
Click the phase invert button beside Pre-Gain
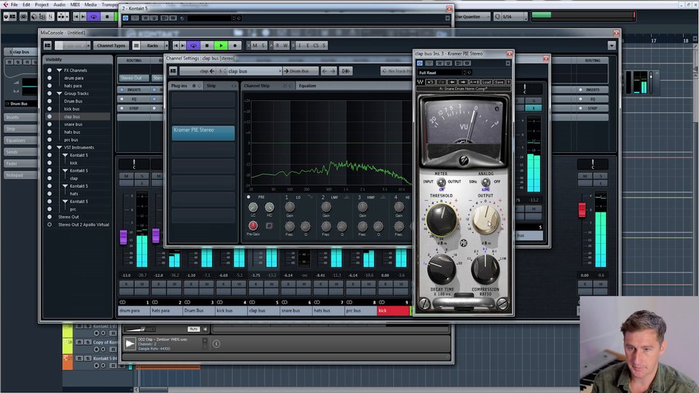pyautogui.click(x=269, y=226)
